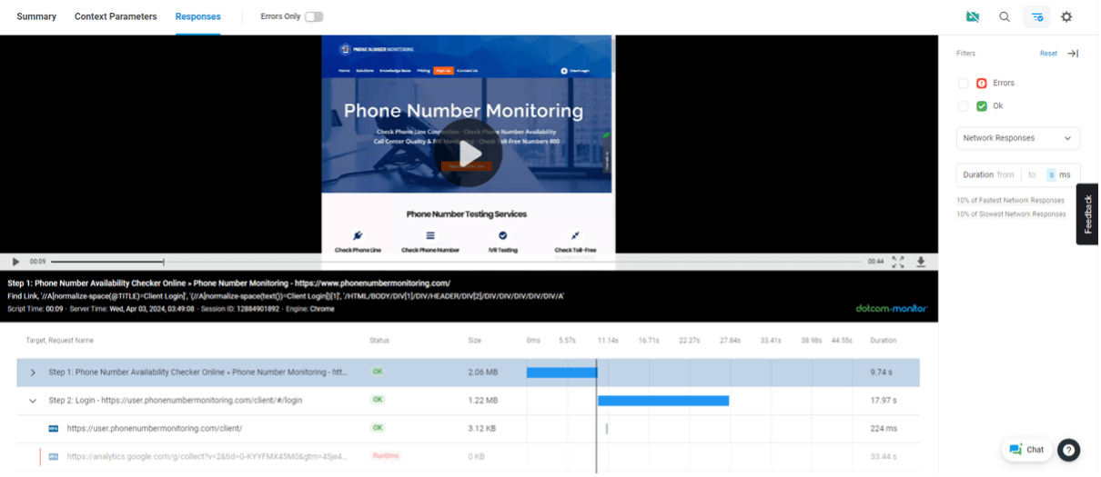Open the Feedback side tab
The width and height of the screenshot is (1101, 477).
pos(1088,214)
